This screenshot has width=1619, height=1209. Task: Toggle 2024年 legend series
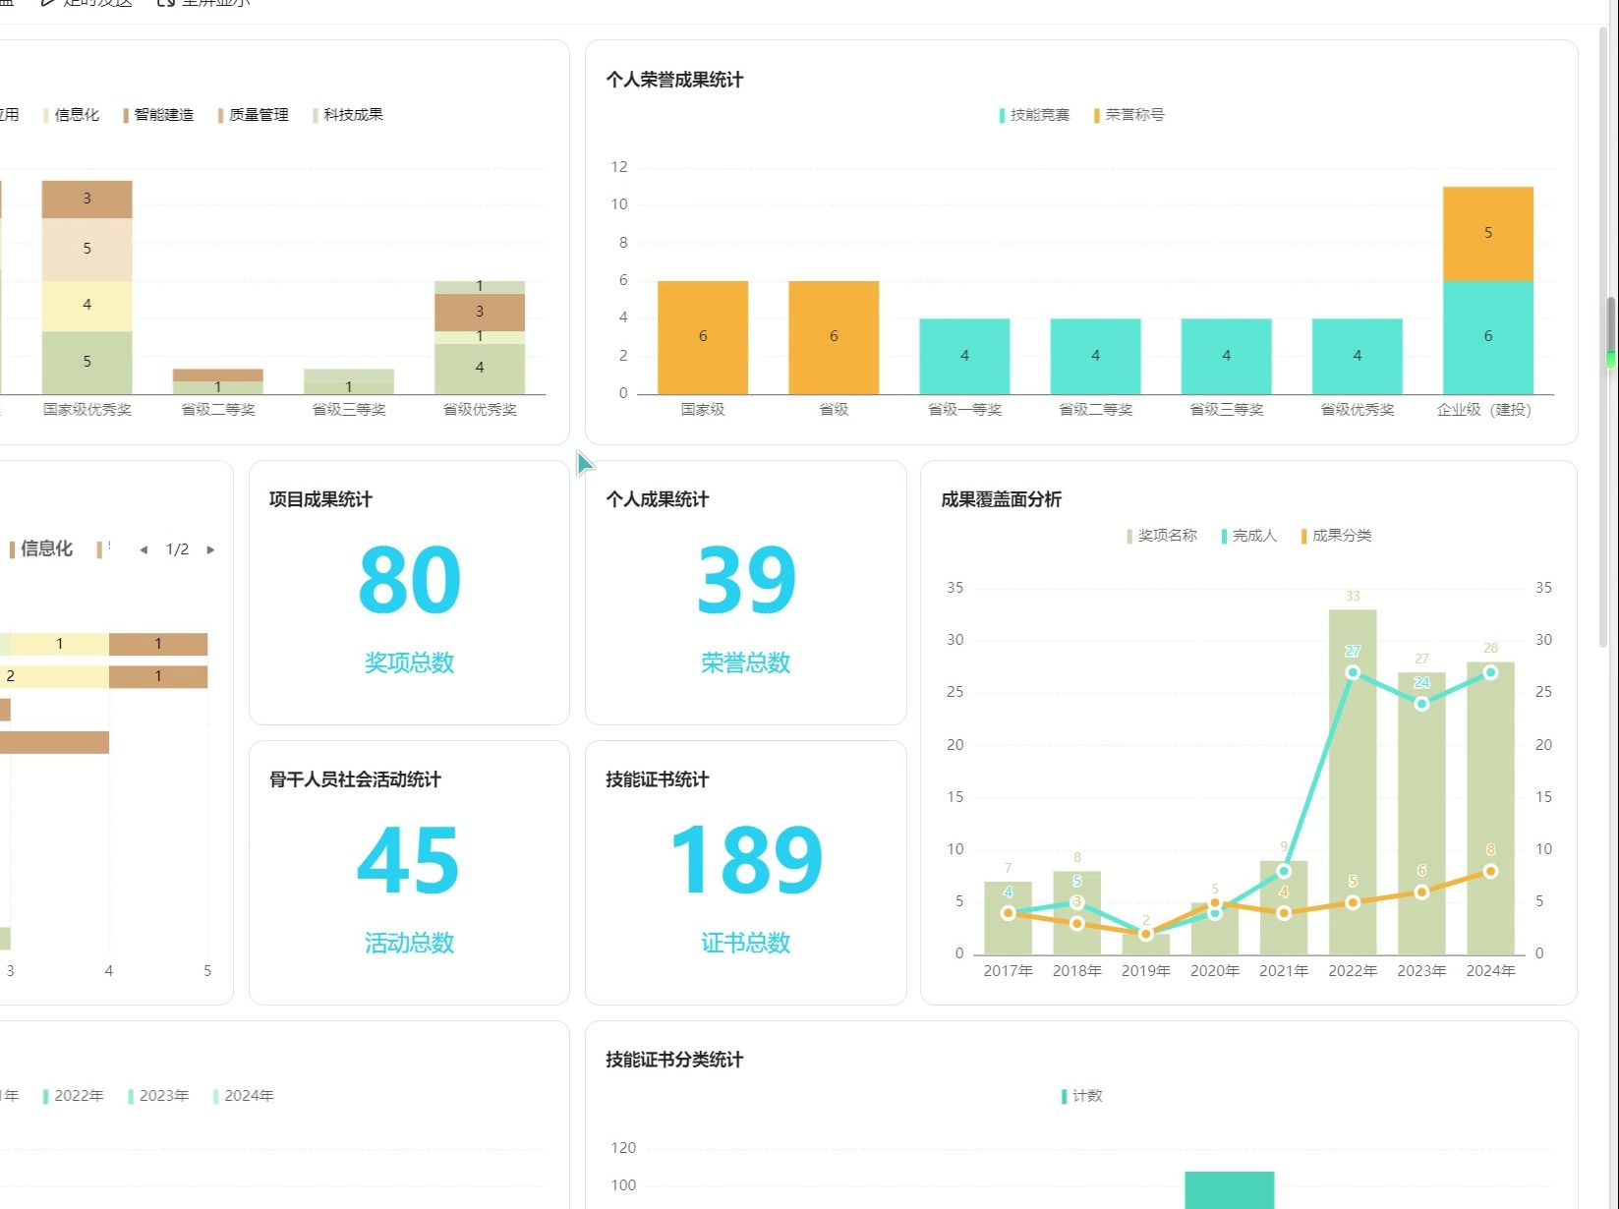(x=244, y=1096)
